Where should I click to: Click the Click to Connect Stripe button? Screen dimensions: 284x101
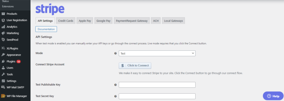click(135, 66)
